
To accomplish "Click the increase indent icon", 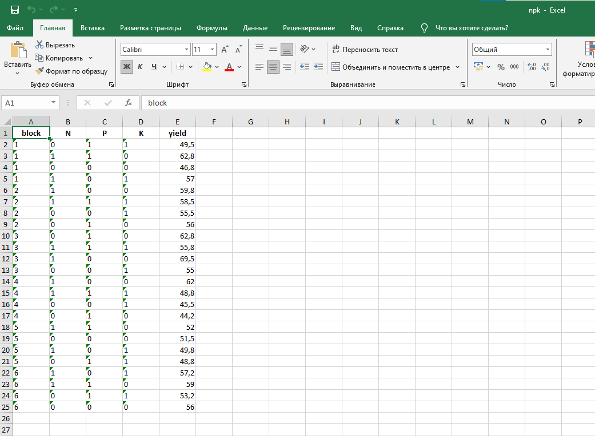I will coord(318,67).
